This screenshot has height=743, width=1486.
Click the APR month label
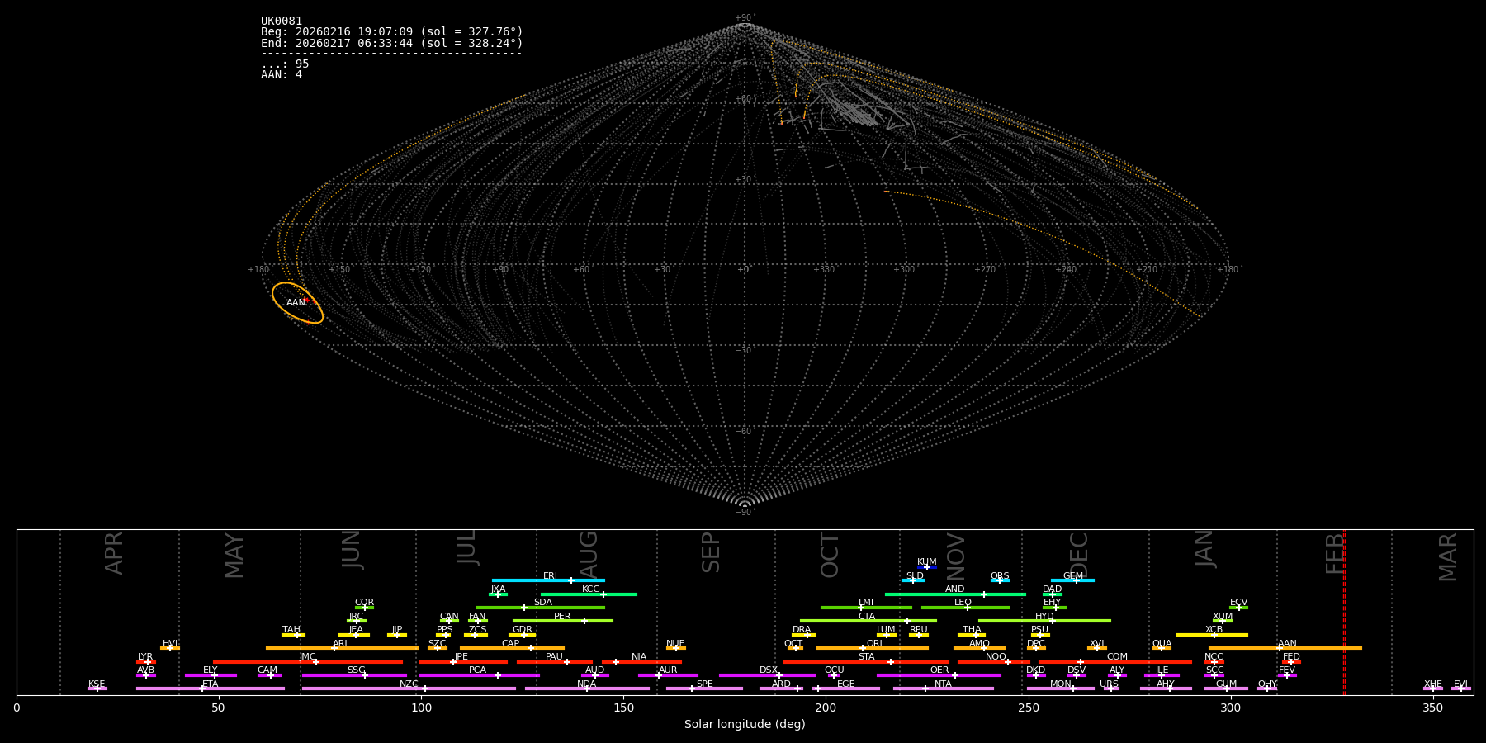114,553
